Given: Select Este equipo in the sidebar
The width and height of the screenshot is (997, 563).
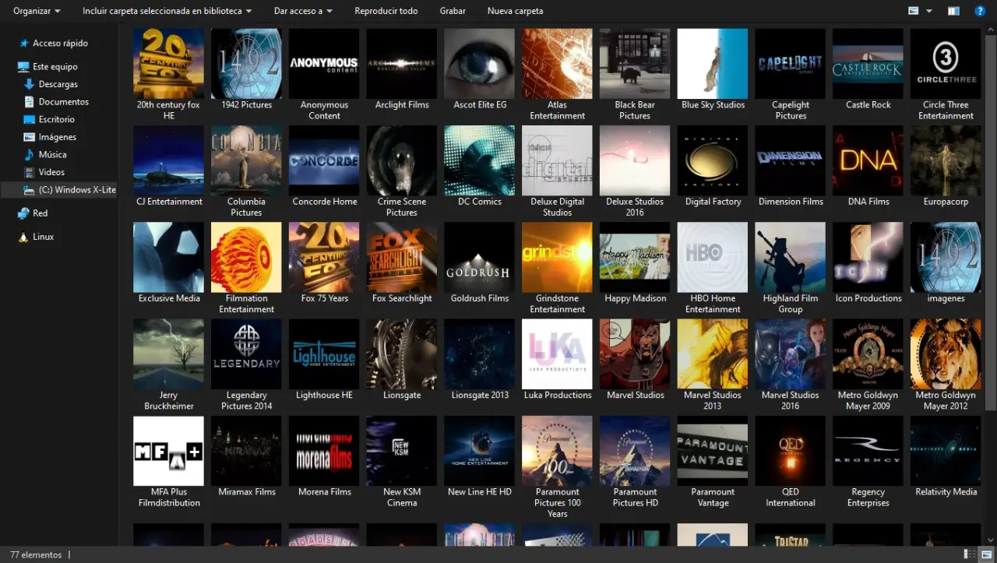Looking at the screenshot, I should click(x=55, y=67).
